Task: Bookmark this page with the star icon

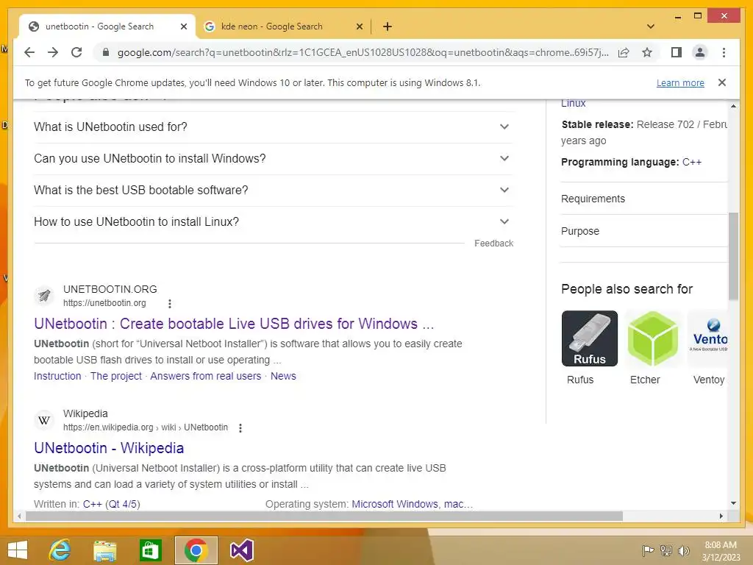Action: [x=647, y=52]
